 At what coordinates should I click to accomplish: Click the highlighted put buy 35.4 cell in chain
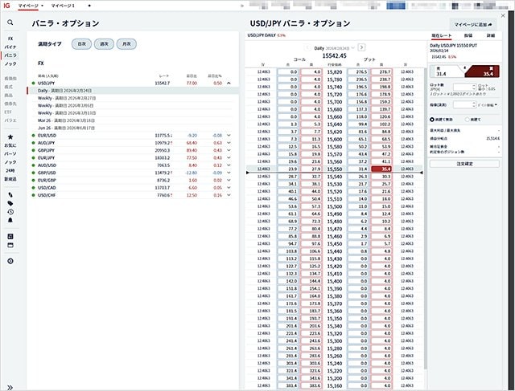coord(381,169)
